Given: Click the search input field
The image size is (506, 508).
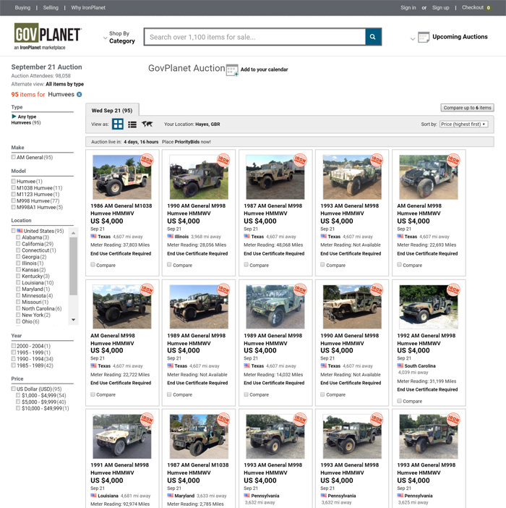Looking at the screenshot, I should (255, 37).
